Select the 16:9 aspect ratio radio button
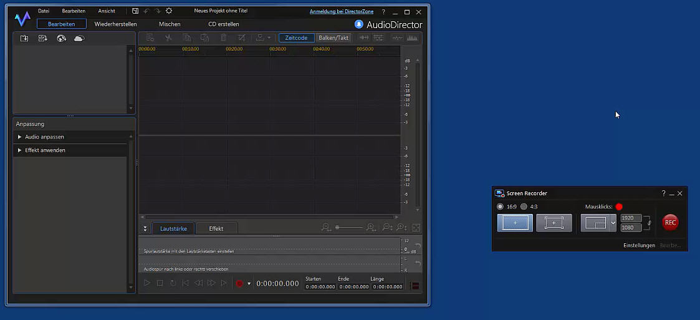The width and height of the screenshot is (700, 320). pyautogui.click(x=500, y=206)
